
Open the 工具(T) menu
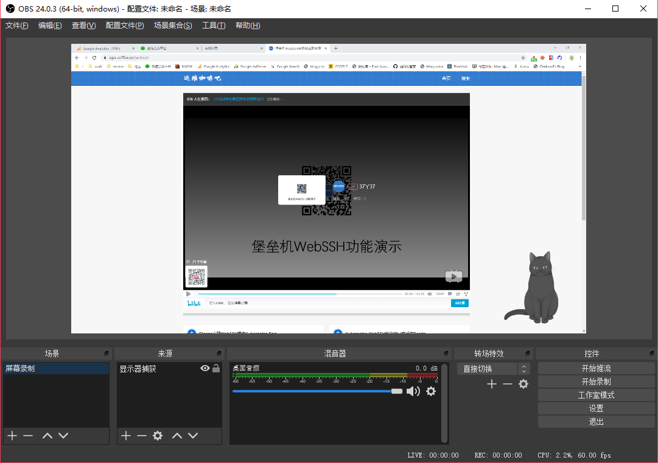click(214, 26)
